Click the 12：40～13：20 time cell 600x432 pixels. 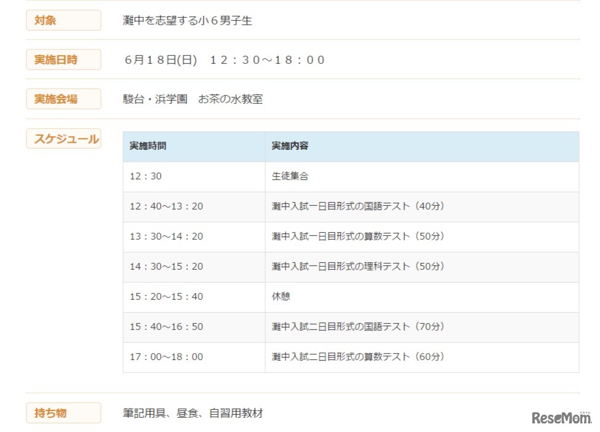click(x=194, y=207)
